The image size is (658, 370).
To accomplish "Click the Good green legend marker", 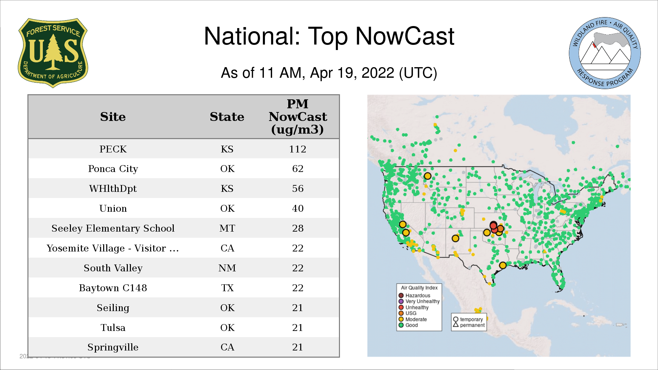I will [401, 325].
